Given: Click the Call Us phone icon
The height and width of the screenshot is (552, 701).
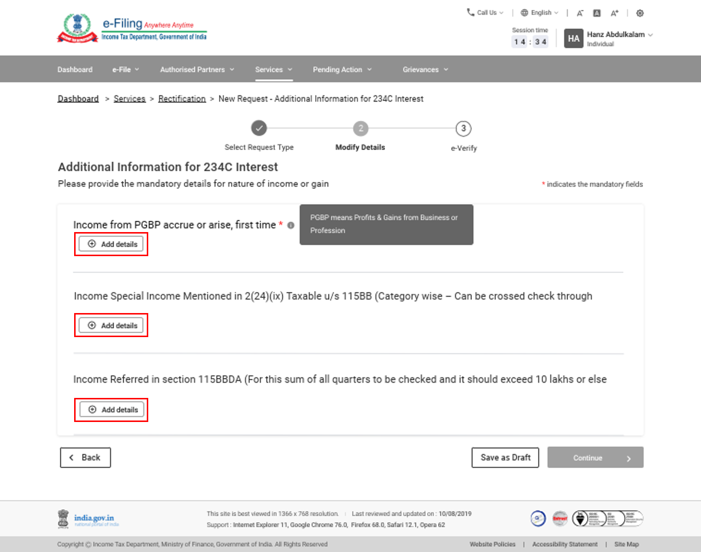Looking at the screenshot, I should tap(470, 12).
